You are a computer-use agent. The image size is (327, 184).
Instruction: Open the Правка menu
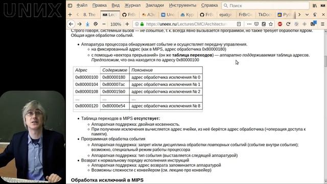(x=99, y=5)
